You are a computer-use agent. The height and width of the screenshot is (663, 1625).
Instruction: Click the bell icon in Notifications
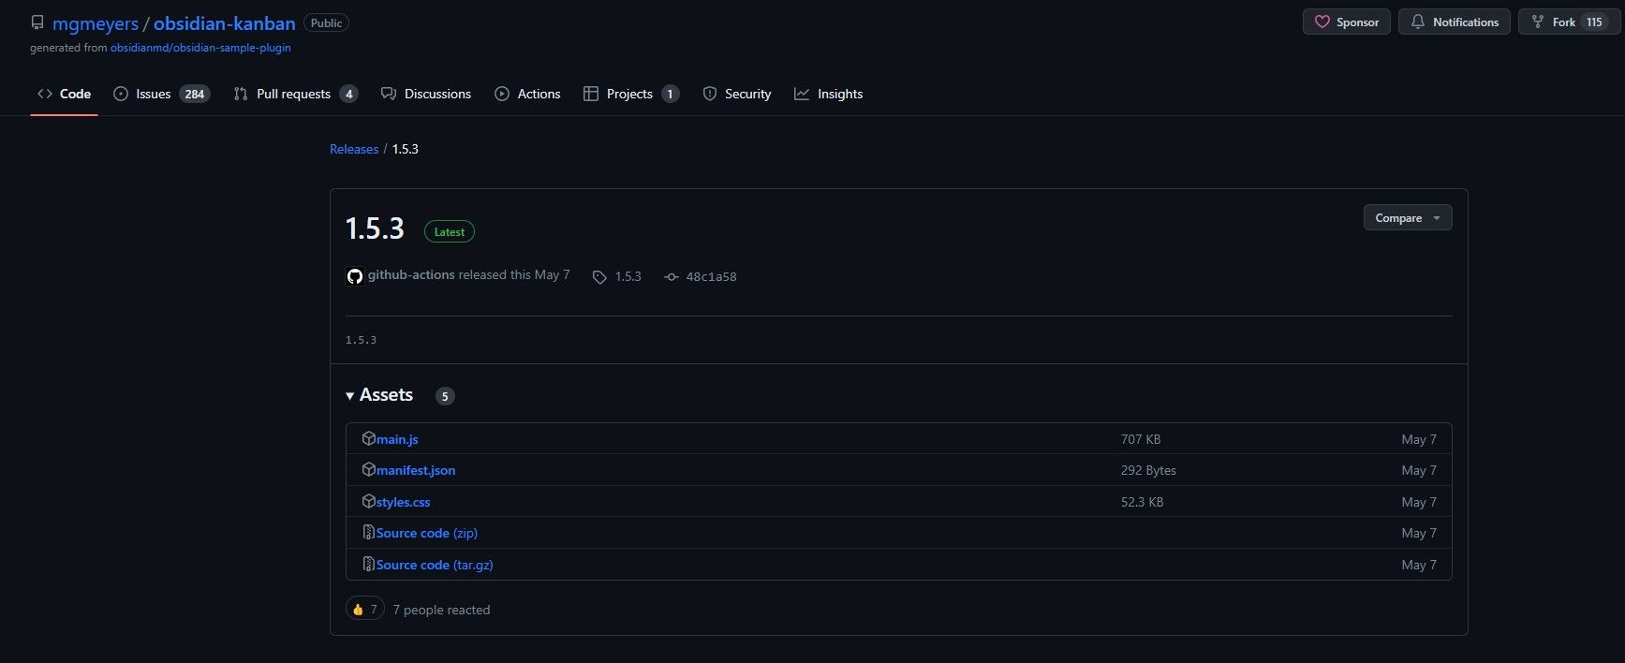[x=1418, y=22]
